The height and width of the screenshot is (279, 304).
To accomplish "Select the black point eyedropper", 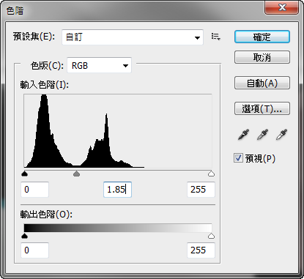I will pos(243,134).
